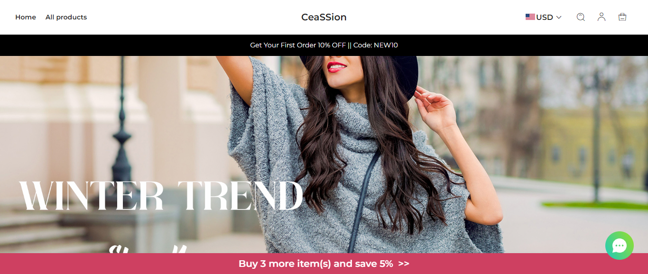Click the US flag icon
The image size is (648, 274).
coord(530,17)
